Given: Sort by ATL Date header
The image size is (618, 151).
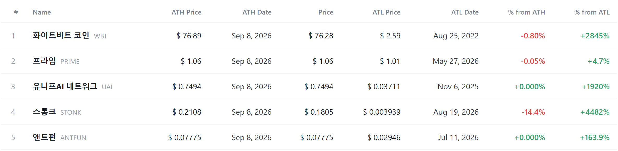Looking at the screenshot, I should pos(465,12).
